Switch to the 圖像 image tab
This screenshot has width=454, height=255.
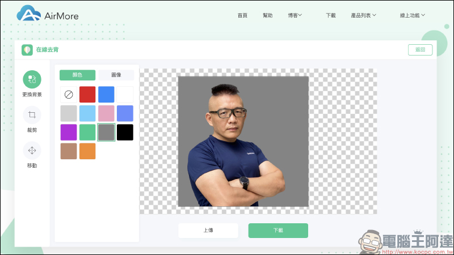[x=116, y=75]
